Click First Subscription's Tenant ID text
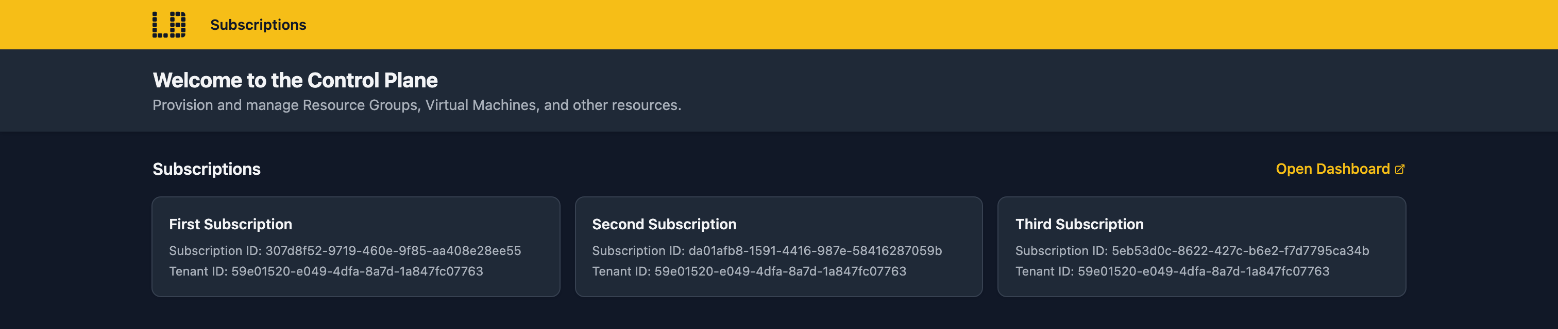The image size is (1558, 329). (326, 271)
